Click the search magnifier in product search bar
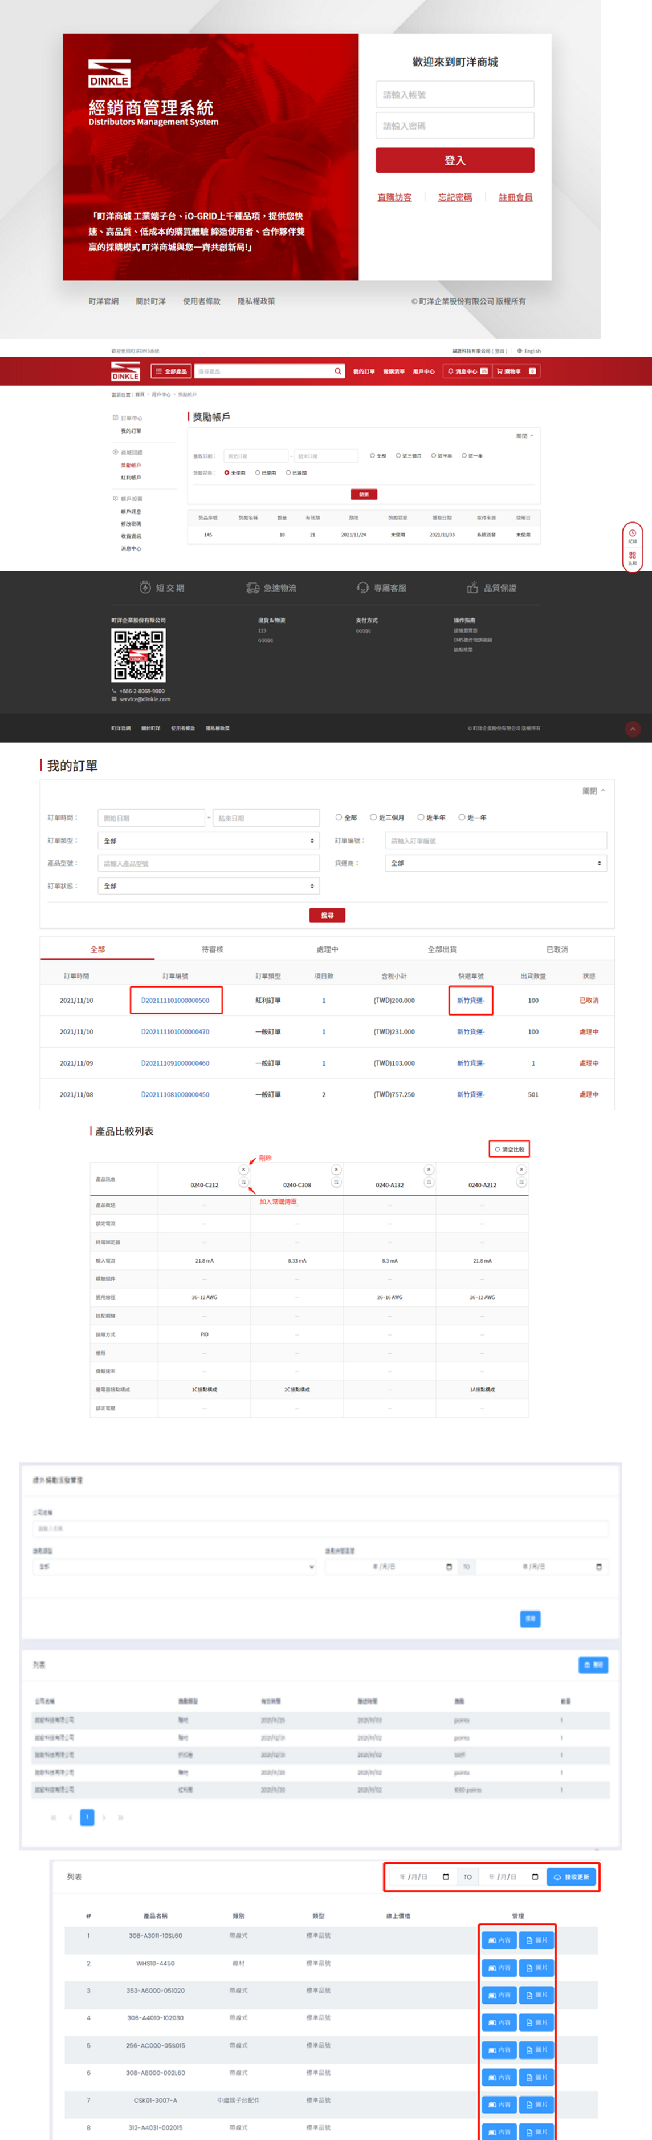This screenshot has width=652, height=2140. click(x=337, y=371)
